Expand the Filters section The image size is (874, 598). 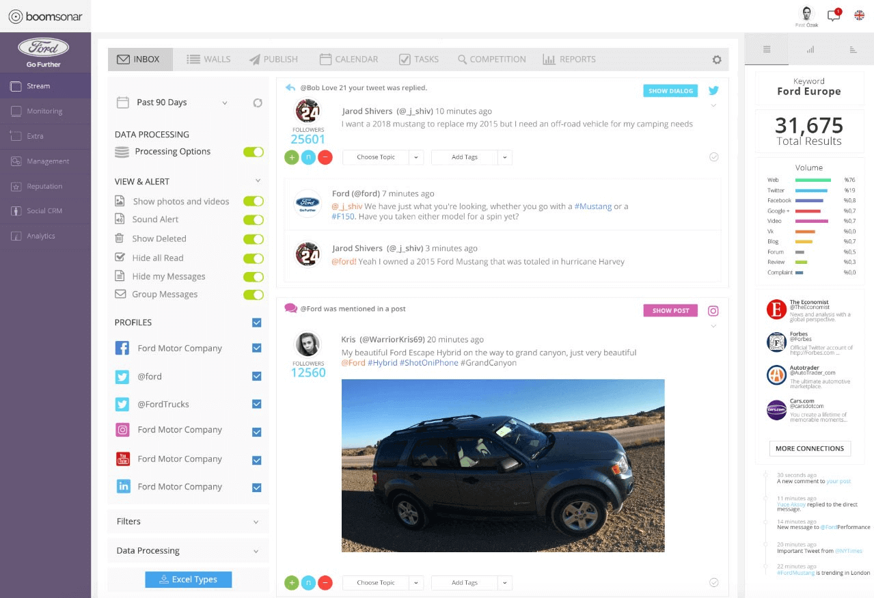click(x=188, y=521)
